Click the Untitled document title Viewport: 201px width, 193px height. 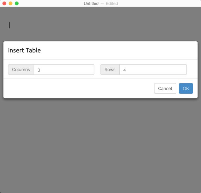click(x=91, y=3)
